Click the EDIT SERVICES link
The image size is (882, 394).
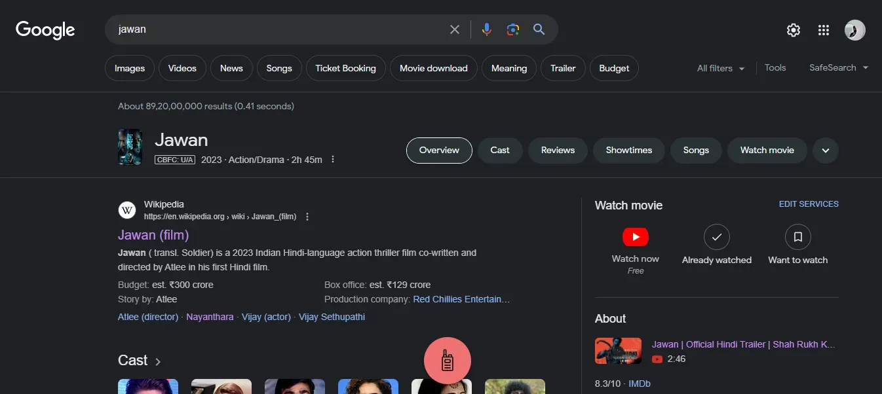click(809, 204)
